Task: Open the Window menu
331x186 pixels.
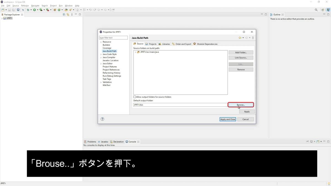Action: pyautogui.click(x=69, y=6)
